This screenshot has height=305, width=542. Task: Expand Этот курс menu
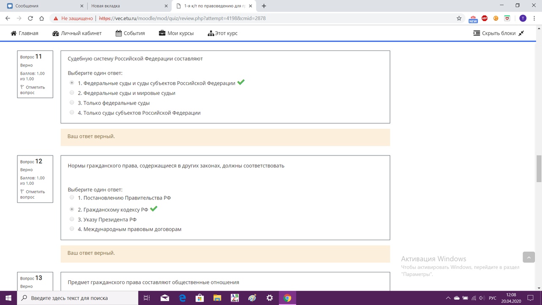(223, 33)
